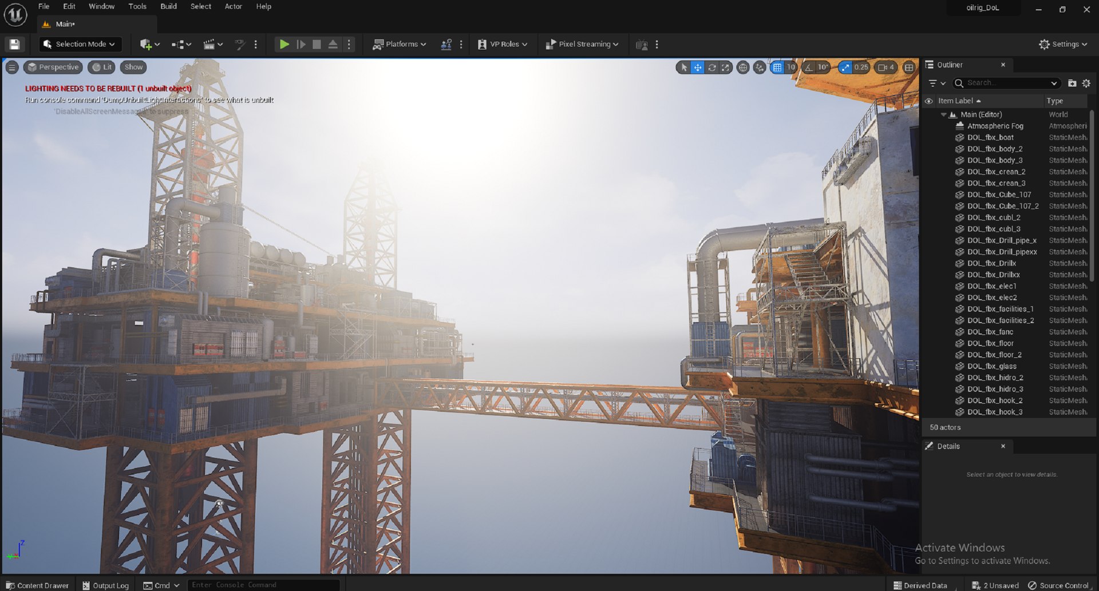
Task: Open the Build menu
Action: (x=168, y=6)
